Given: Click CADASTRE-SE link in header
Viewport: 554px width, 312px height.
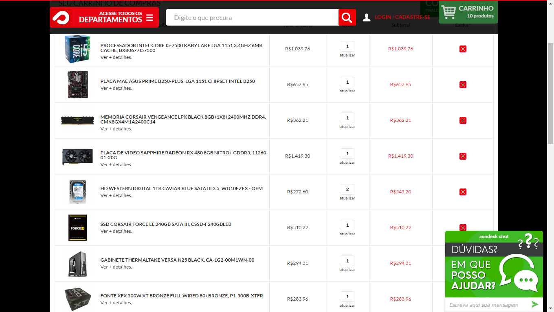Looking at the screenshot, I should (413, 17).
